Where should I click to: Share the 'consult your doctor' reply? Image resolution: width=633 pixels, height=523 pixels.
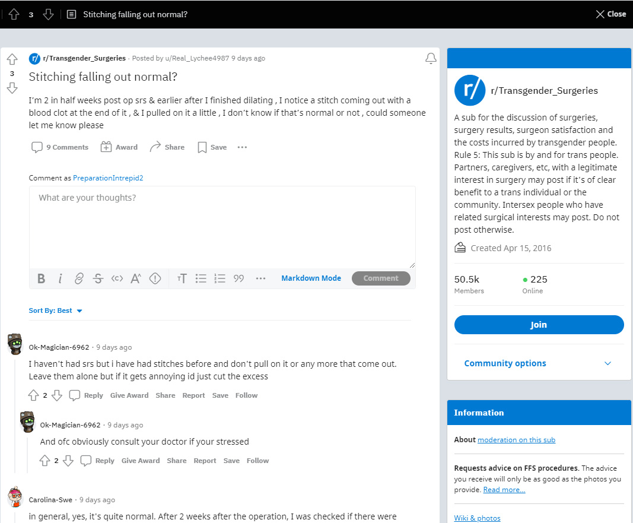pyautogui.click(x=176, y=461)
